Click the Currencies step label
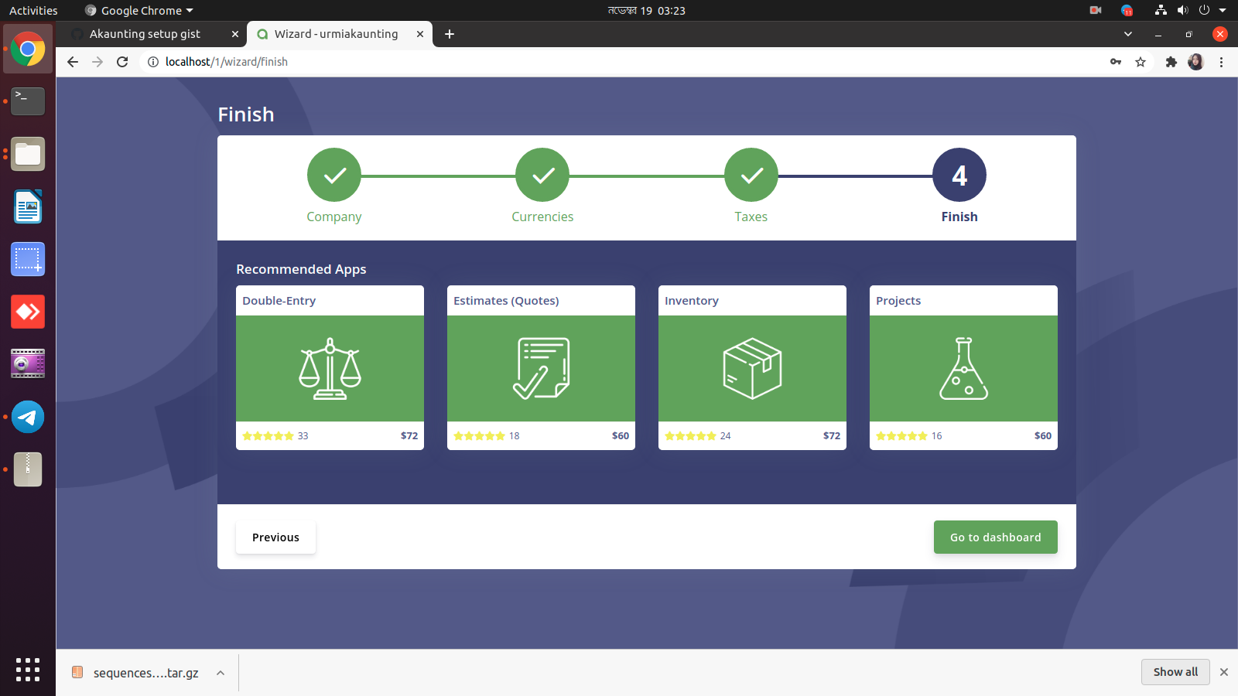The width and height of the screenshot is (1238, 696). coord(542,217)
